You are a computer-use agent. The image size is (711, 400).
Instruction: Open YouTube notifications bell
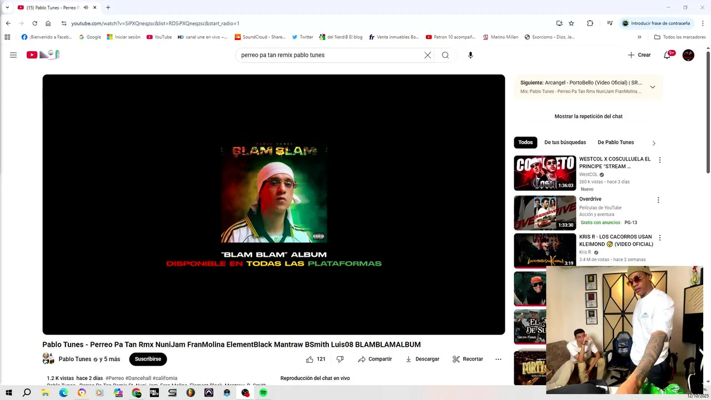pos(668,55)
